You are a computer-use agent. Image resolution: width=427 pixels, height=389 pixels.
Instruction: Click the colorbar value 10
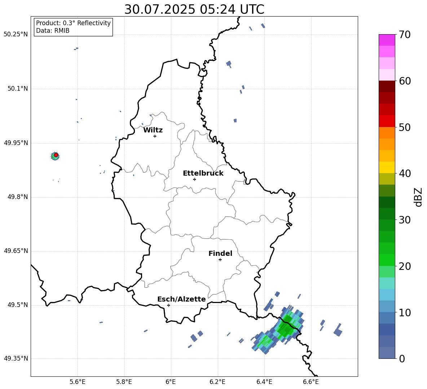405,312
